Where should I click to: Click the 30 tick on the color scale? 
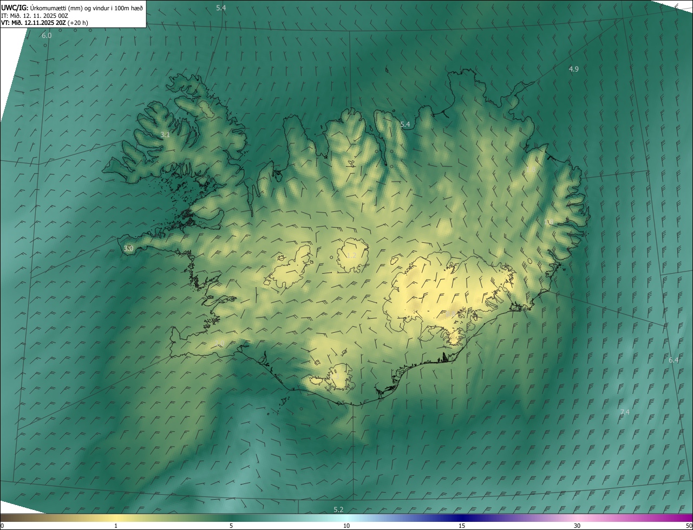tap(577, 526)
